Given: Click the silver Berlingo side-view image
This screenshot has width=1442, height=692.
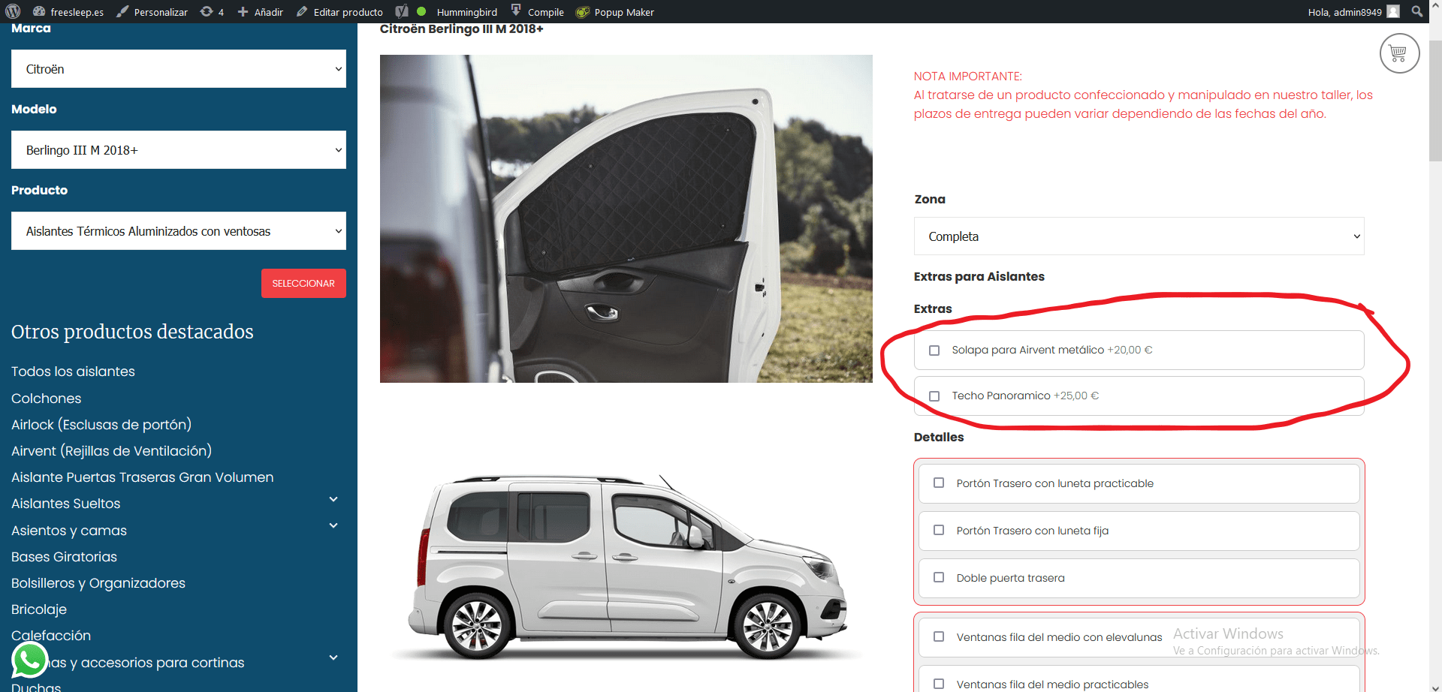Looking at the screenshot, I should (x=627, y=567).
